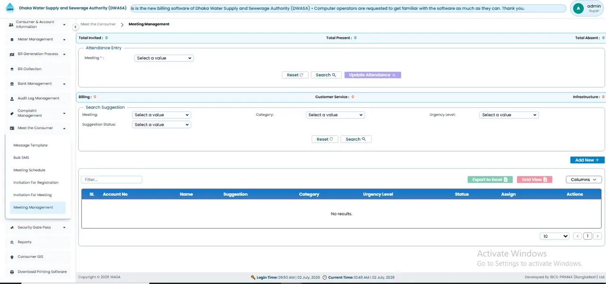Go to the next page arrow
606x284 pixels.
[597, 236]
